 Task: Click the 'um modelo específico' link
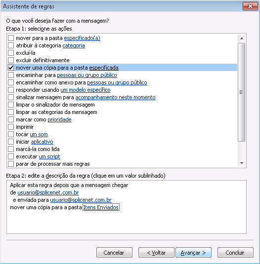[86, 90]
